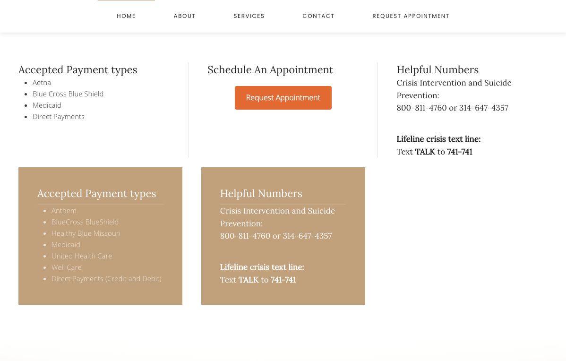
Task: Click the top-right black Helpful Numbers heading
Action: [437, 69]
